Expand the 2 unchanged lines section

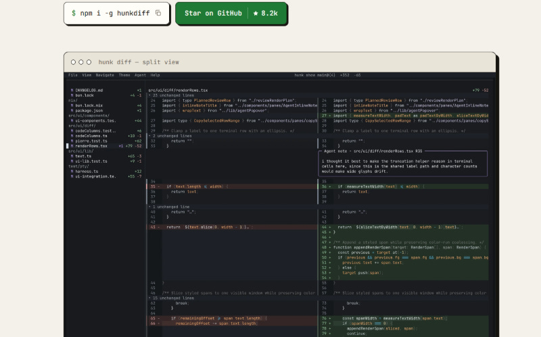pyautogui.click(x=170, y=136)
